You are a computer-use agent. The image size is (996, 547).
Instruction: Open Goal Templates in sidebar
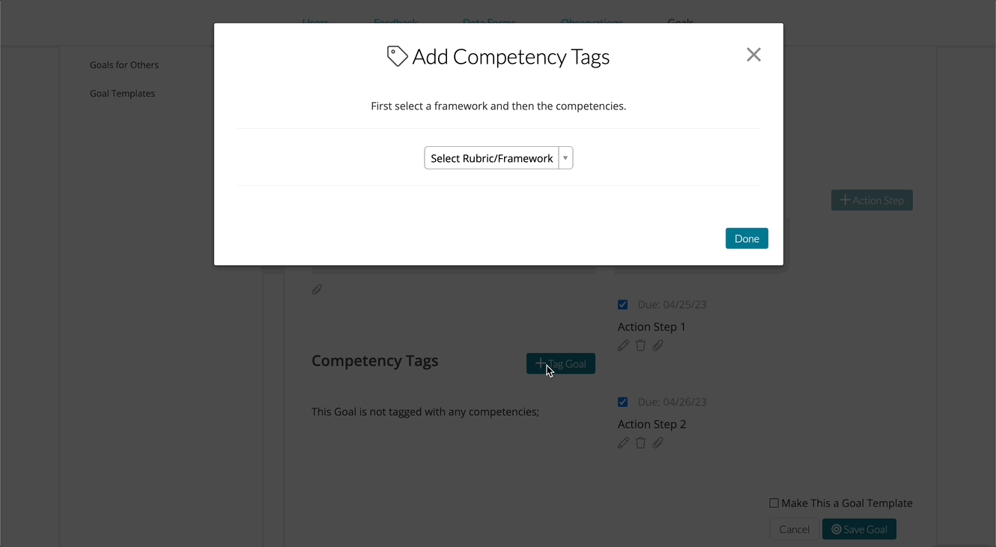tap(122, 94)
